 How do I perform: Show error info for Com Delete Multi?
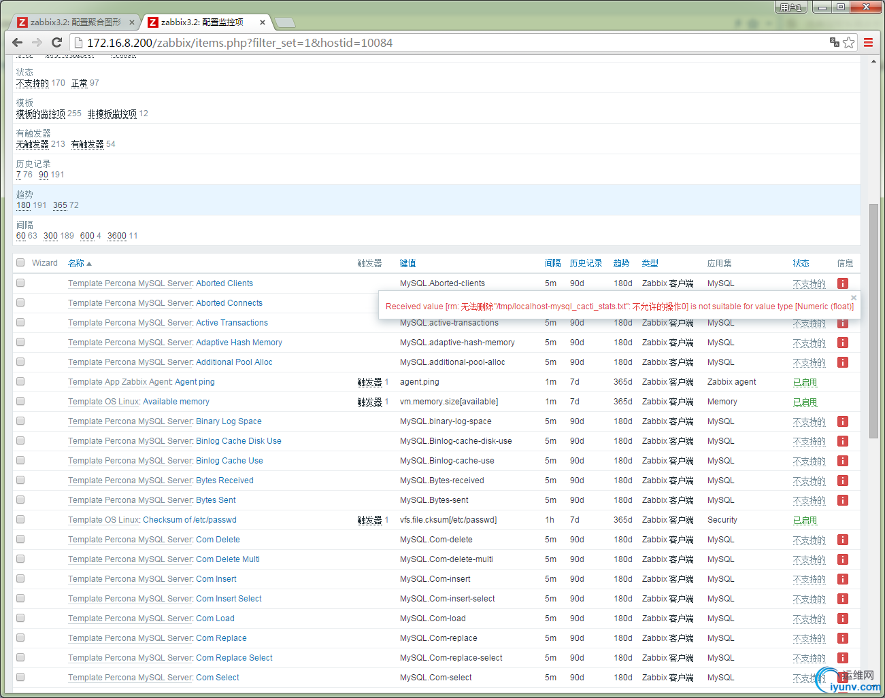click(843, 559)
